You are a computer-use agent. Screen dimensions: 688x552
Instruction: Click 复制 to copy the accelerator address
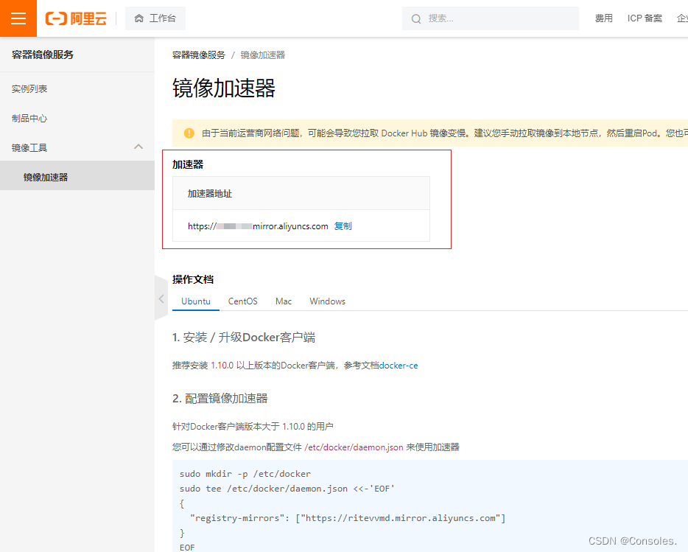[x=343, y=226]
